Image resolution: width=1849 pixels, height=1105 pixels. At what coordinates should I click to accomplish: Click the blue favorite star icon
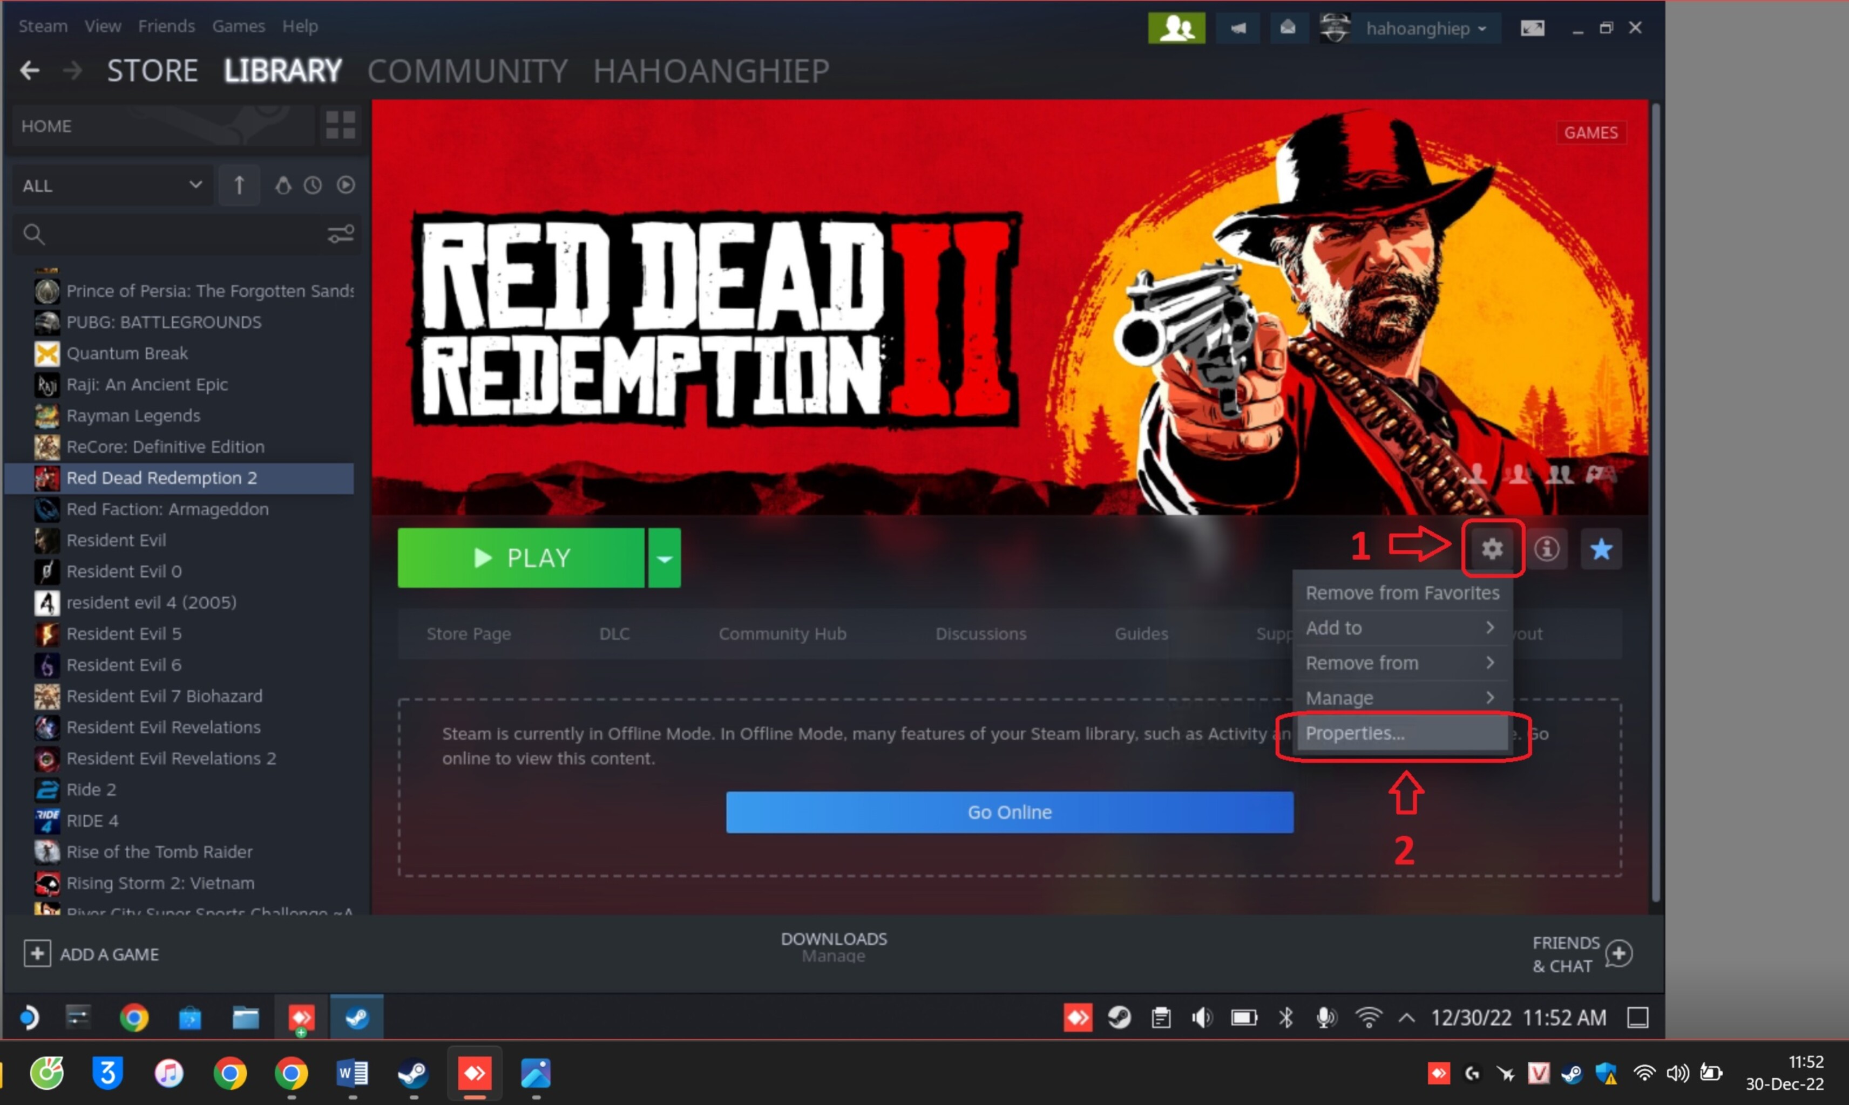click(x=1601, y=549)
